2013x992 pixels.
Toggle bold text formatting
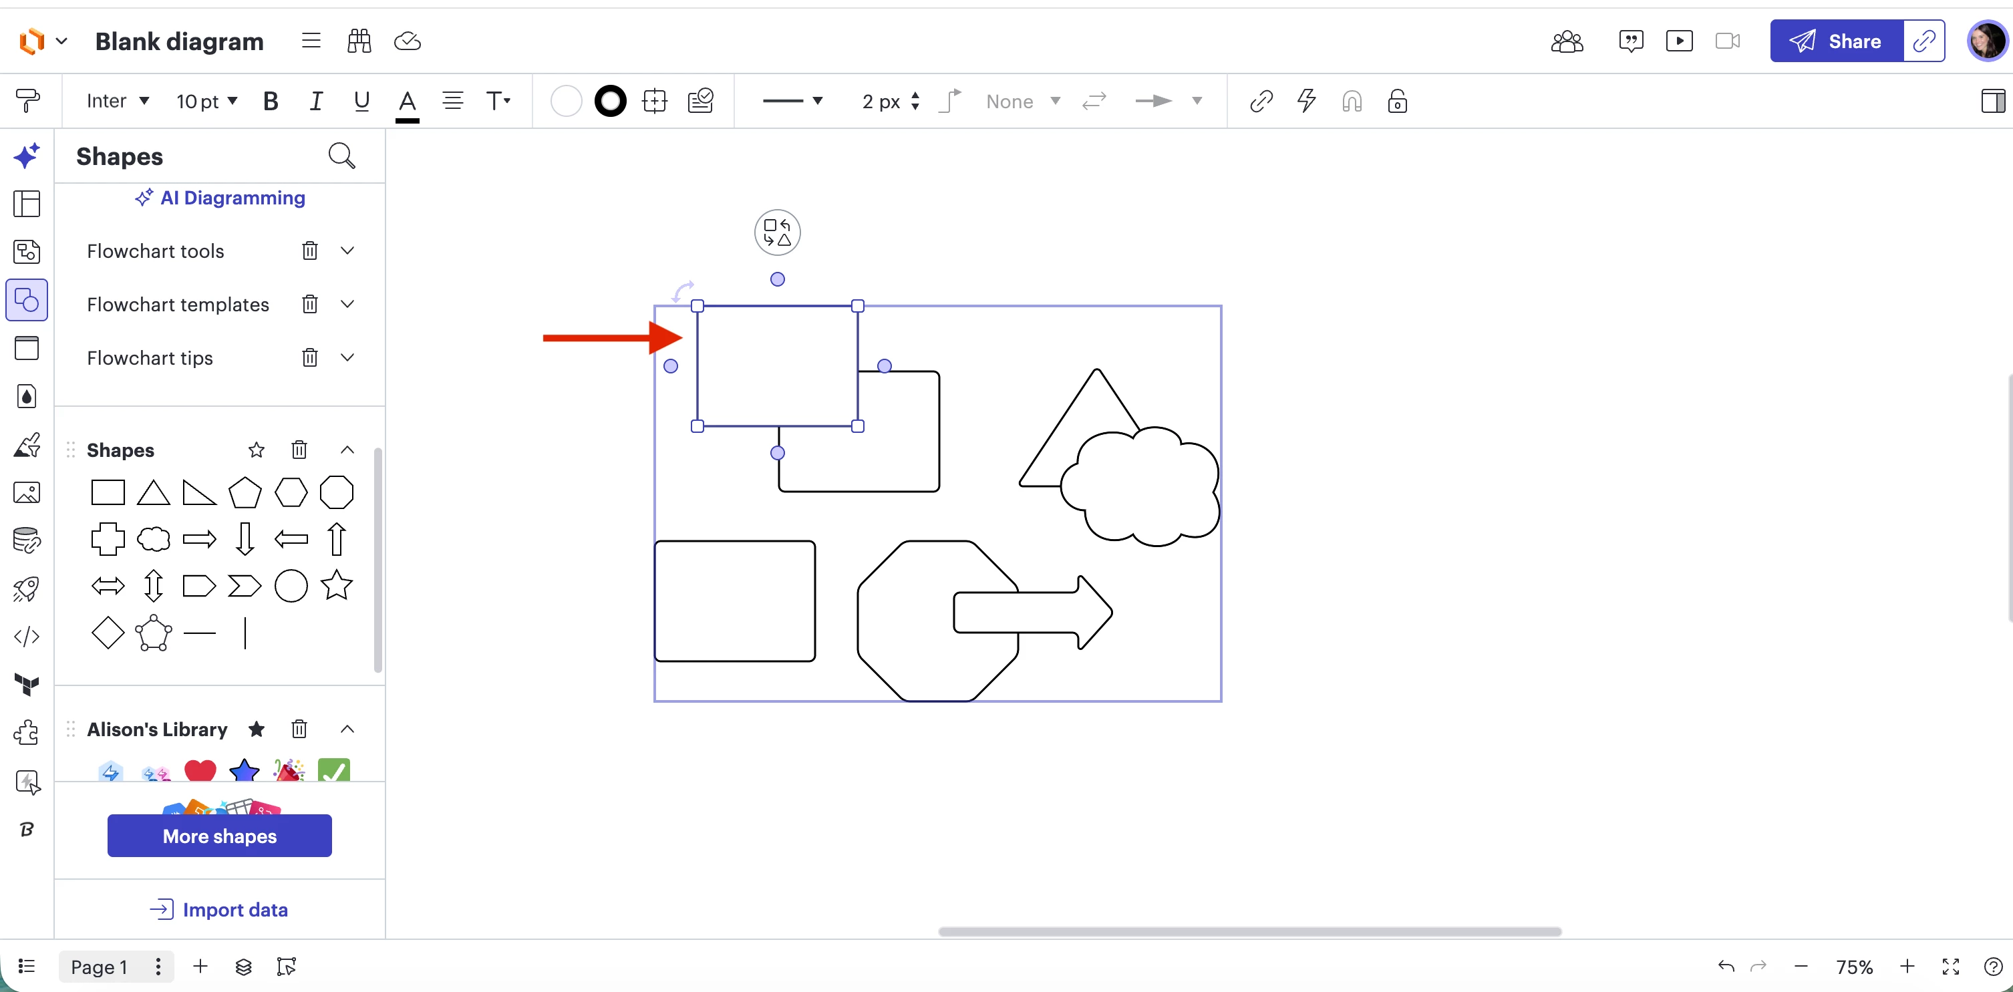[x=271, y=102]
